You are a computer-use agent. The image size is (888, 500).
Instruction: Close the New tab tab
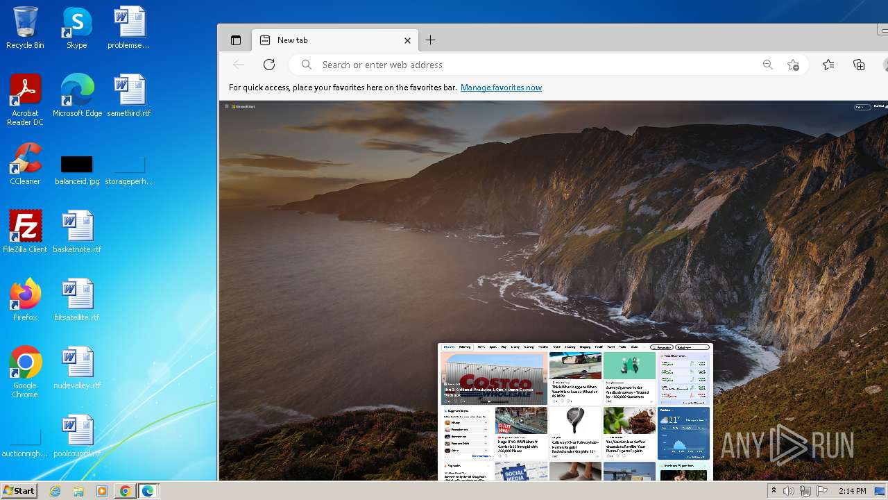click(407, 40)
